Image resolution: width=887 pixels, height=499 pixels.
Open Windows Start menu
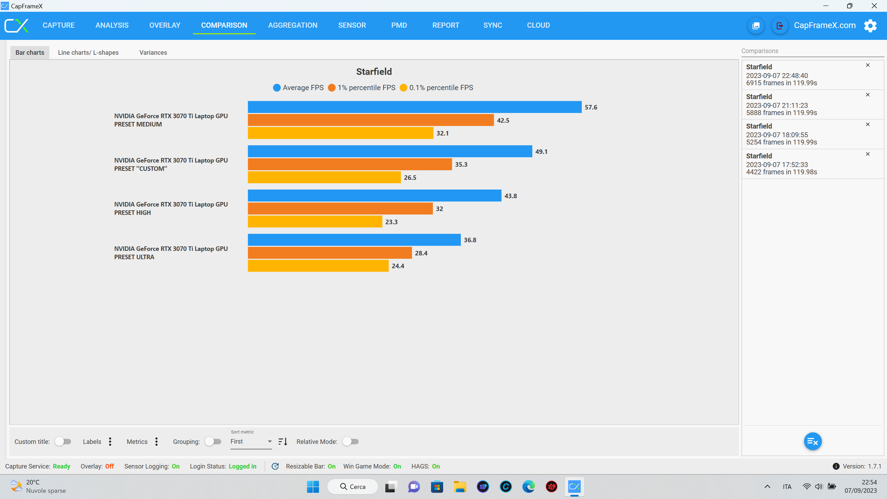313,487
